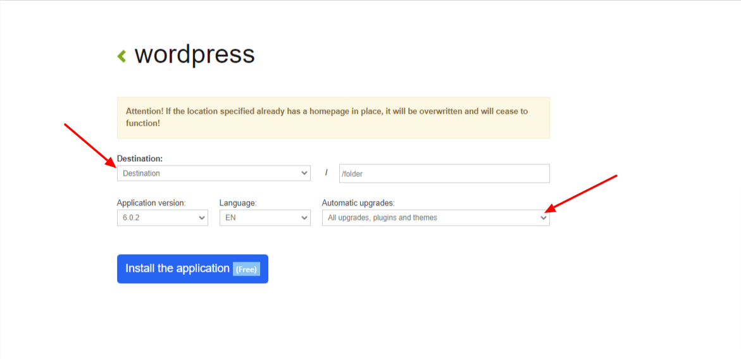
Task: Expand the Language dropdown showing EN
Action: (265, 218)
